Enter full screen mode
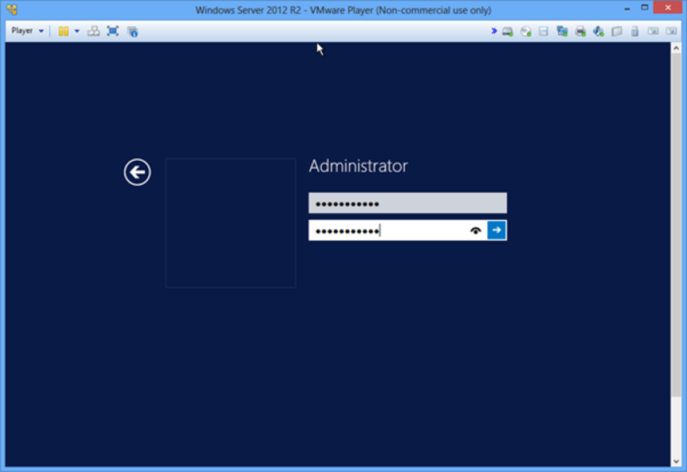This screenshot has height=472, width=687. 113,31
